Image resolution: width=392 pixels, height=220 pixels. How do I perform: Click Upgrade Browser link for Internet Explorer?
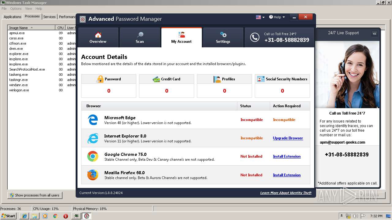(288, 138)
